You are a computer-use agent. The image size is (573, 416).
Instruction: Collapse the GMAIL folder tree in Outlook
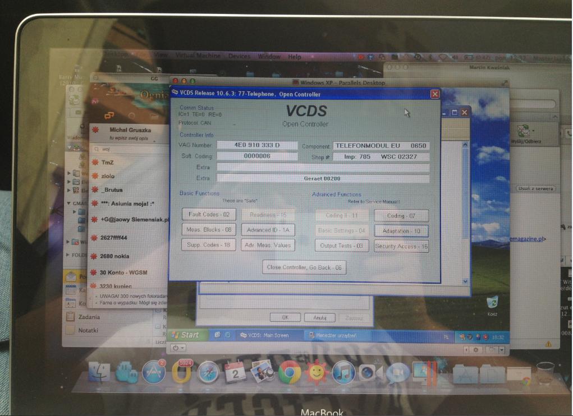coord(68,204)
